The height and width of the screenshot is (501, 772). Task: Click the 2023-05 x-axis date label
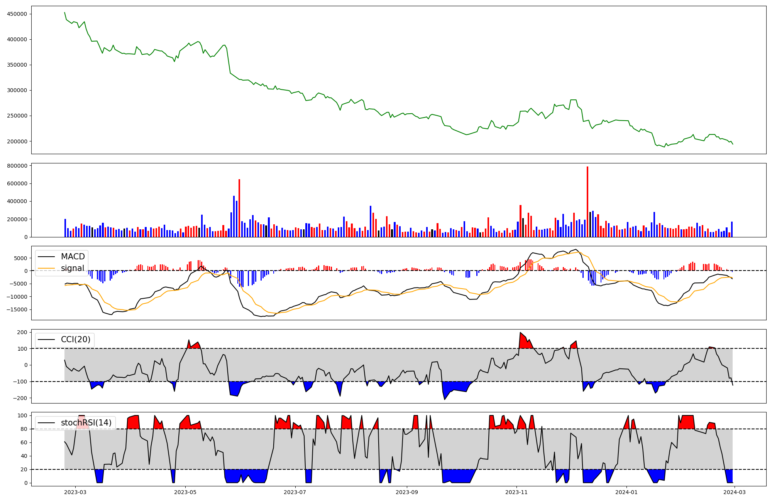point(185,492)
